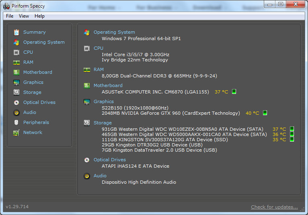Click the Audio heading link in summary
The image size is (308, 215).
tap(100, 176)
